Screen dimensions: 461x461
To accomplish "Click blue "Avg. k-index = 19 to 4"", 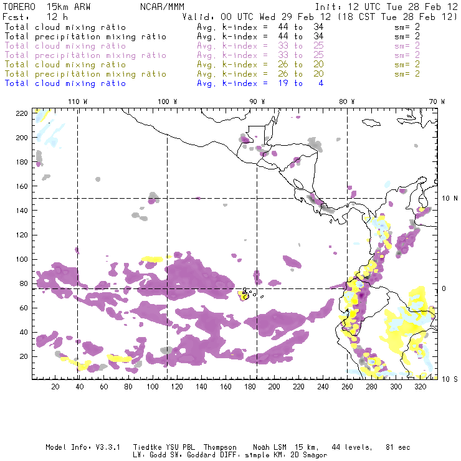I will click(260, 83).
